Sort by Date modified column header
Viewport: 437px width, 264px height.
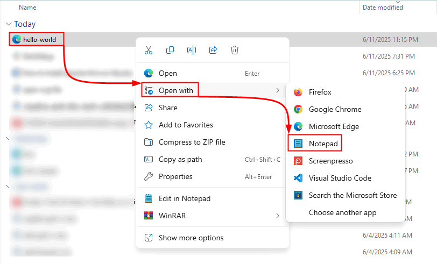[383, 8]
